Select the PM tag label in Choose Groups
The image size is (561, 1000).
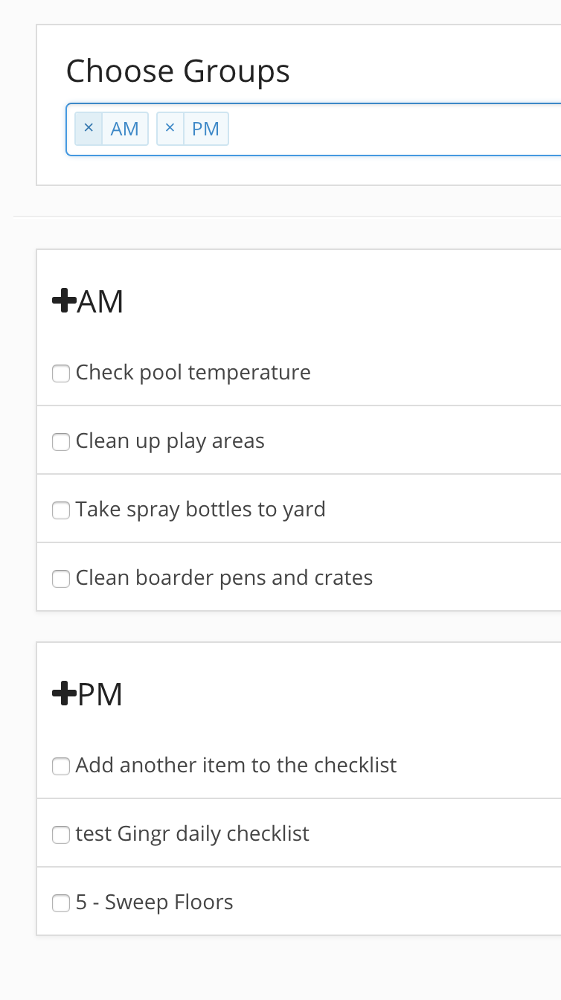(x=205, y=129)
